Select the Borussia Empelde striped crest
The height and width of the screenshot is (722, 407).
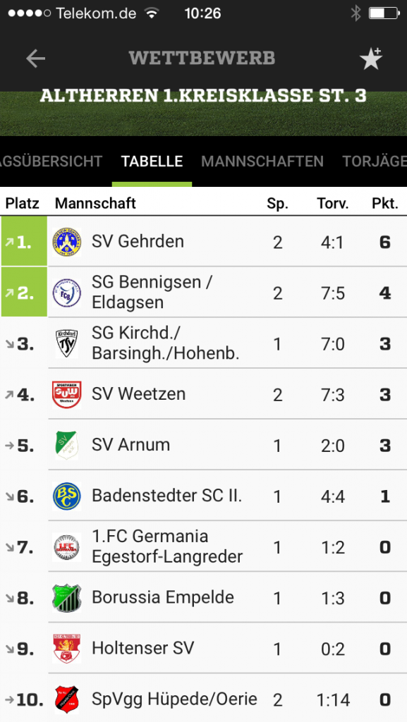click(x=67, y=598)
